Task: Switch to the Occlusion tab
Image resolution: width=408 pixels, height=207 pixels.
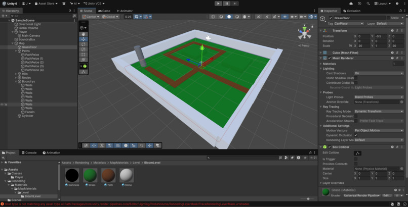Action: point(352,11)
